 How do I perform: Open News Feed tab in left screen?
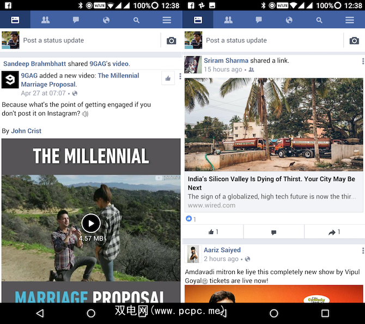15,20
